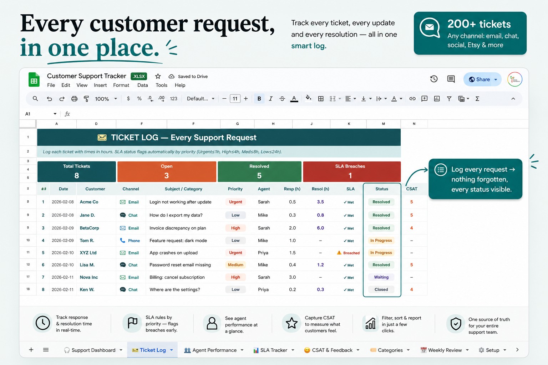Open the Default font dropdown
The width and height of the screenshot is (548, 365).
click(201, 99)
